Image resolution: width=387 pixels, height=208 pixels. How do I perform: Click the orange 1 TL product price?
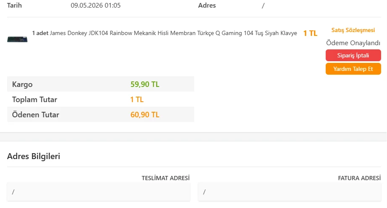(x=310, y=33)
